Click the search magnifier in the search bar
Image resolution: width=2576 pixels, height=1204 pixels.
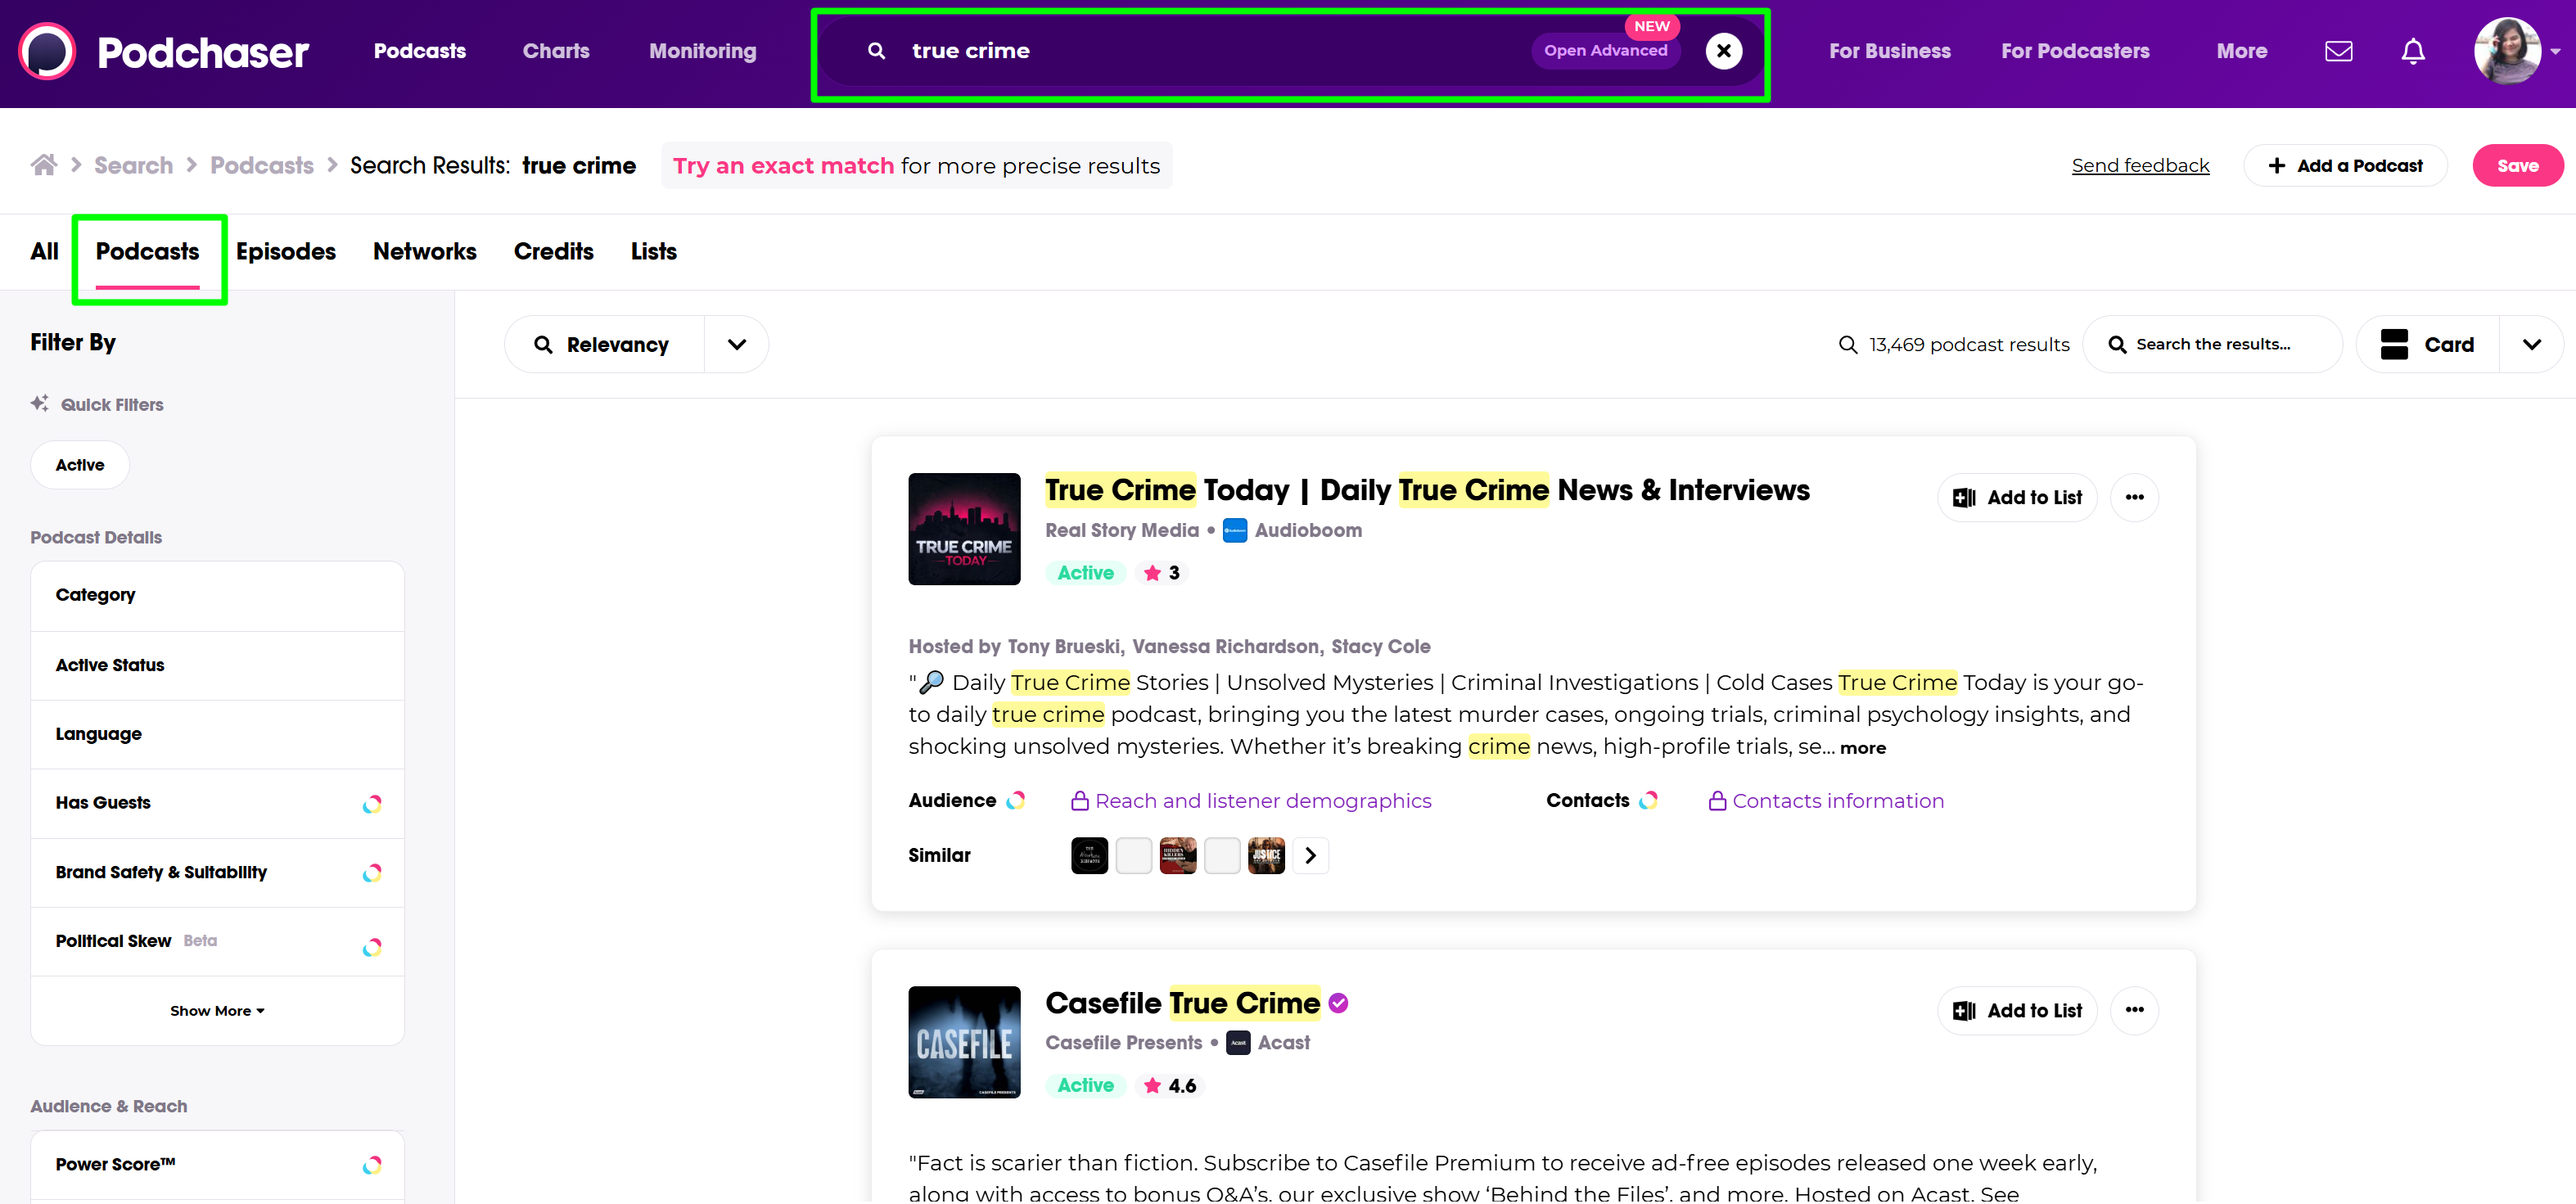tap(875, 51)
